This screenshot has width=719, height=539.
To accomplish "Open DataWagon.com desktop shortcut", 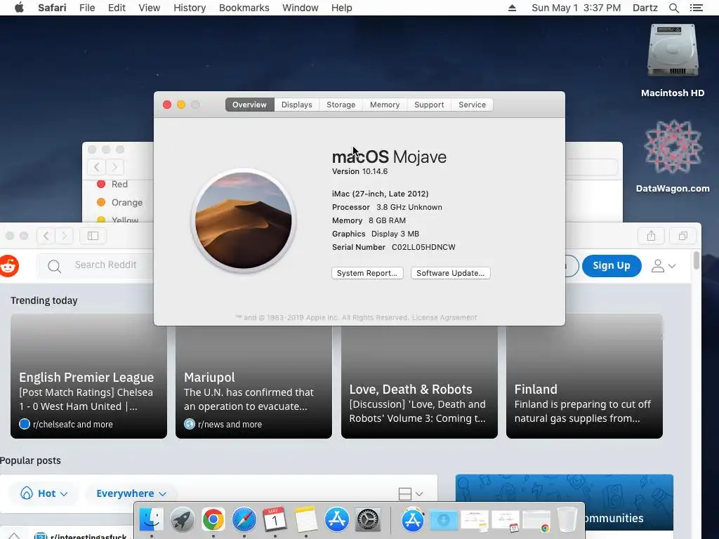I will point(673,157).
